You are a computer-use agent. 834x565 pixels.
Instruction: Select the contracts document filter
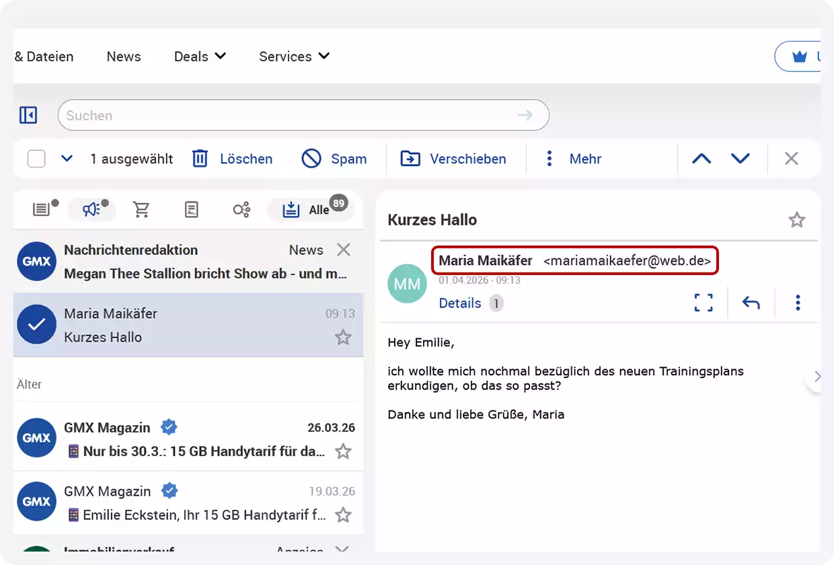[x=191, y=209]
